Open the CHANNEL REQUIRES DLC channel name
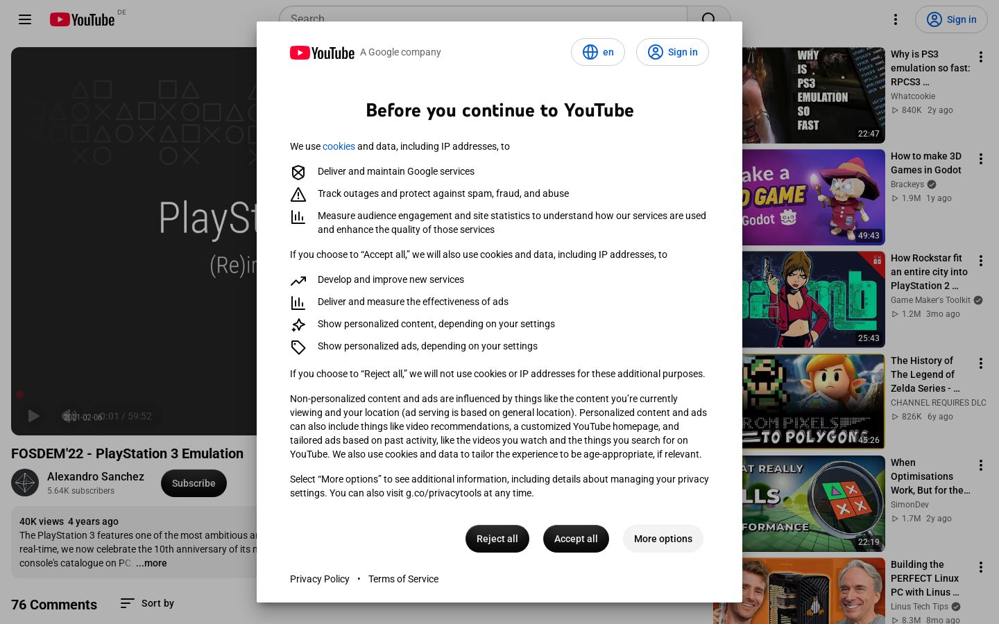Image resolution: width=999 pixels, height=624 pixels. click(x=939, y=403)
